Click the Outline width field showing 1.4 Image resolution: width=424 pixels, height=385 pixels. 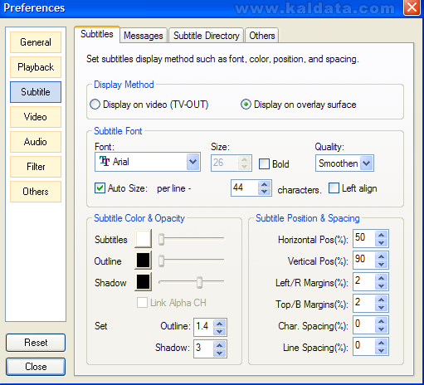click(204, 327)
